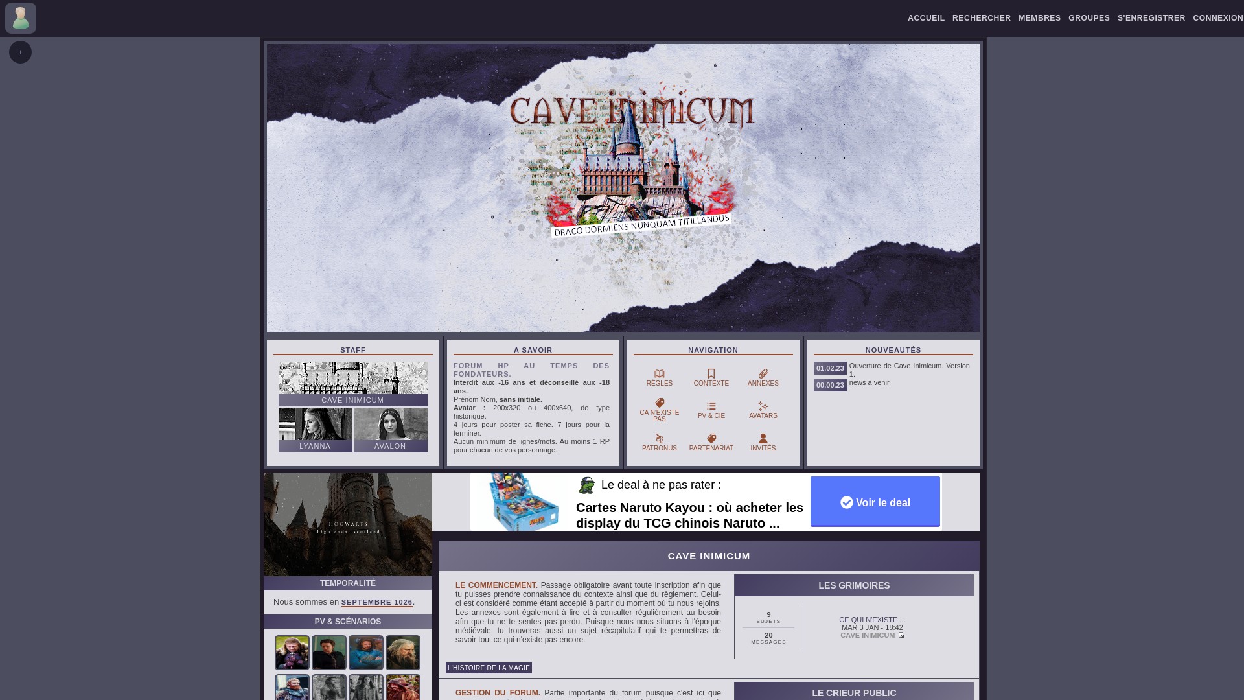The width and height of the screenshot is (1244, 700).
Task: Open the first PV scenario avatar
Action: click(292, 653)
